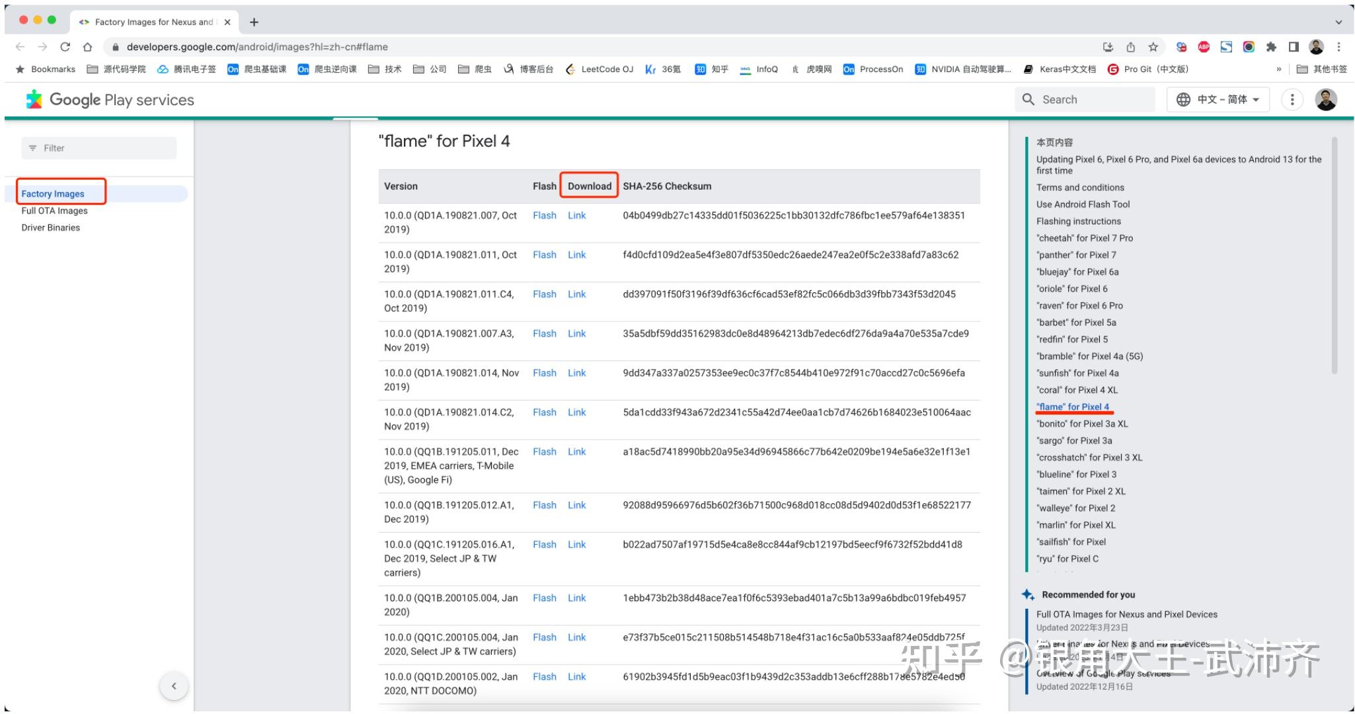
Task: Open the 虎嗅网 bookmark
Action: [x=812, y=69]
